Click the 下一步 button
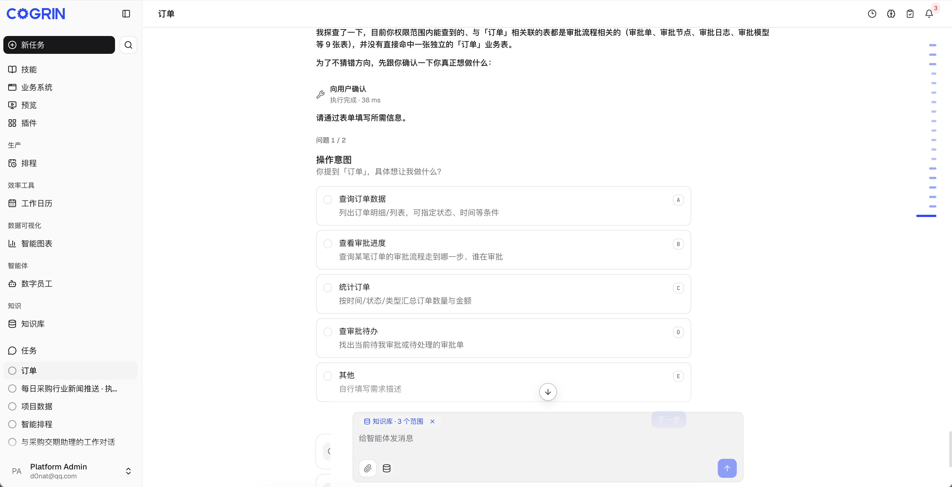This screenshot has width=952, height=487. pos(669,420)
